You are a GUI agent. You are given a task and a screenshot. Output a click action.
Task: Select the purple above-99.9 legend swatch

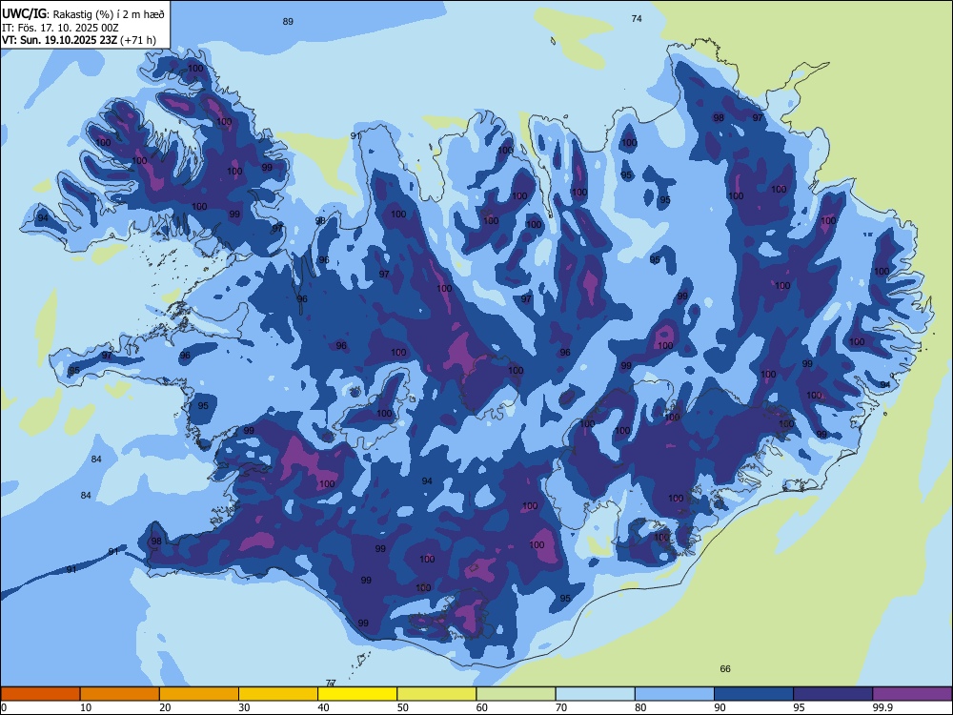tap(912, 694)
